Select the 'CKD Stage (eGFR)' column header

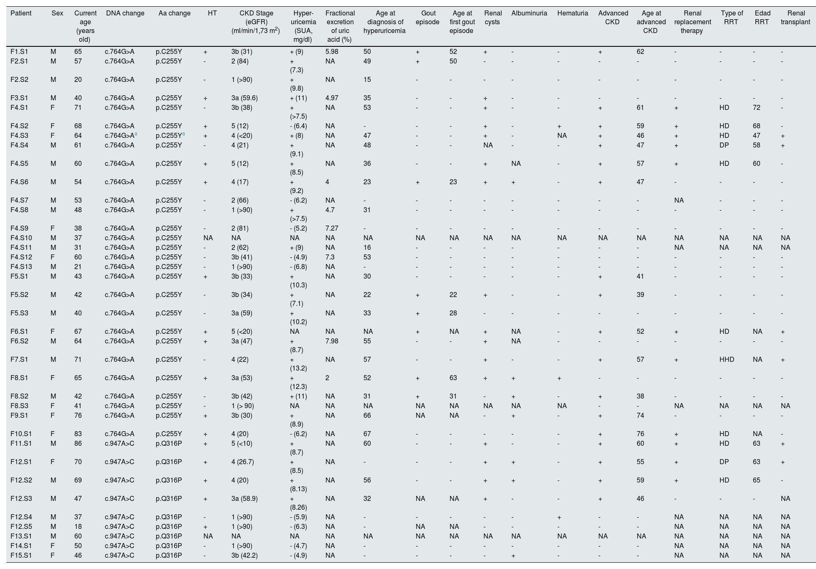(x=256, y=22)
